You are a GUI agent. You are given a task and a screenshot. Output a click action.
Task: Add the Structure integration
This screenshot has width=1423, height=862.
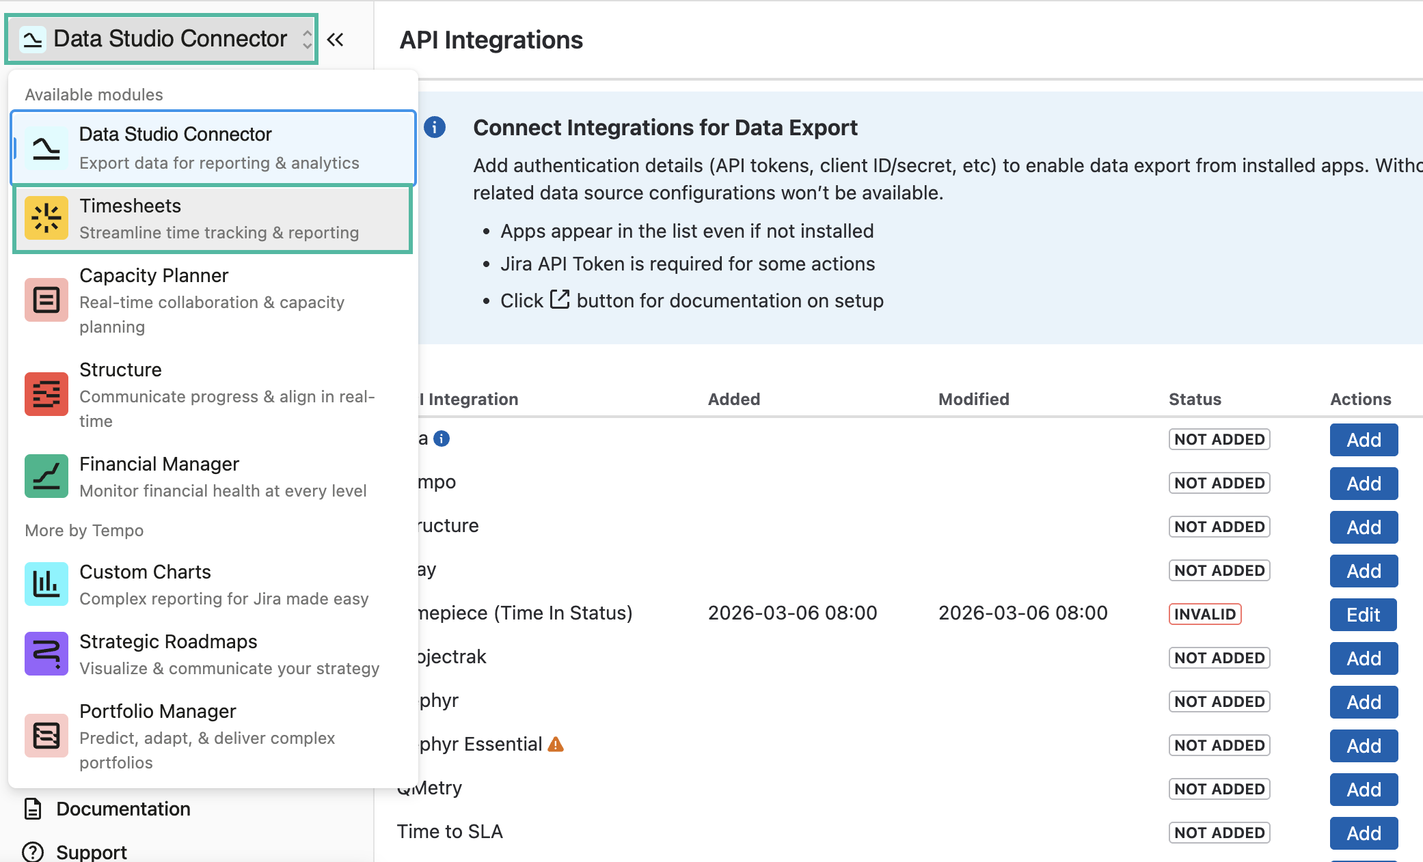1364,527
